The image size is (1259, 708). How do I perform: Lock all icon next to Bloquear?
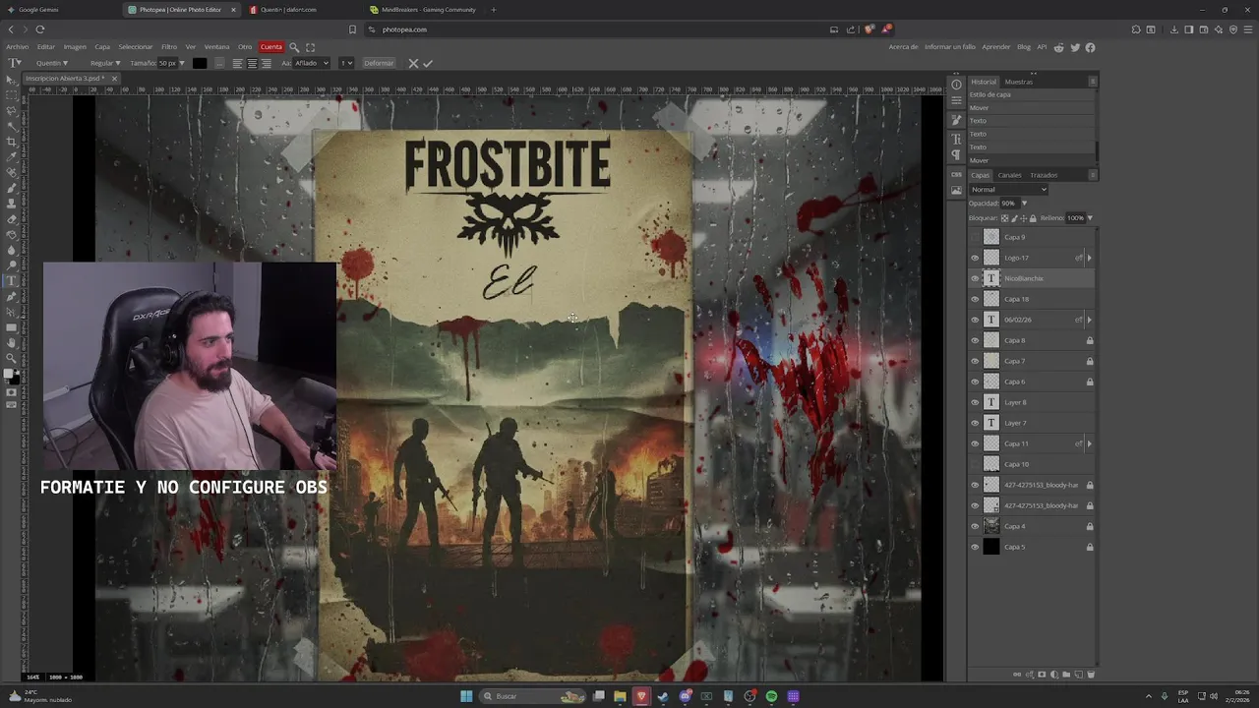tap(1032, 217)
